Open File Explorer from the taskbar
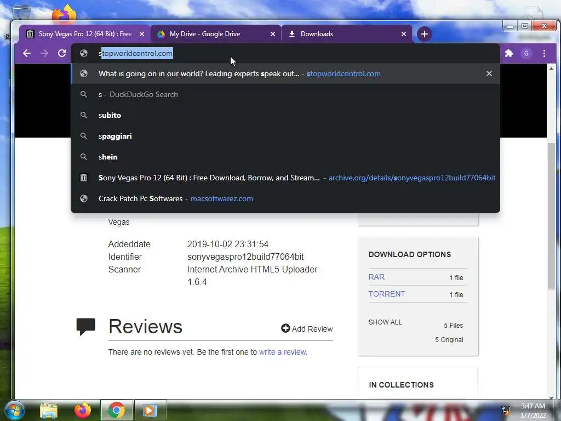 [49, 411]
